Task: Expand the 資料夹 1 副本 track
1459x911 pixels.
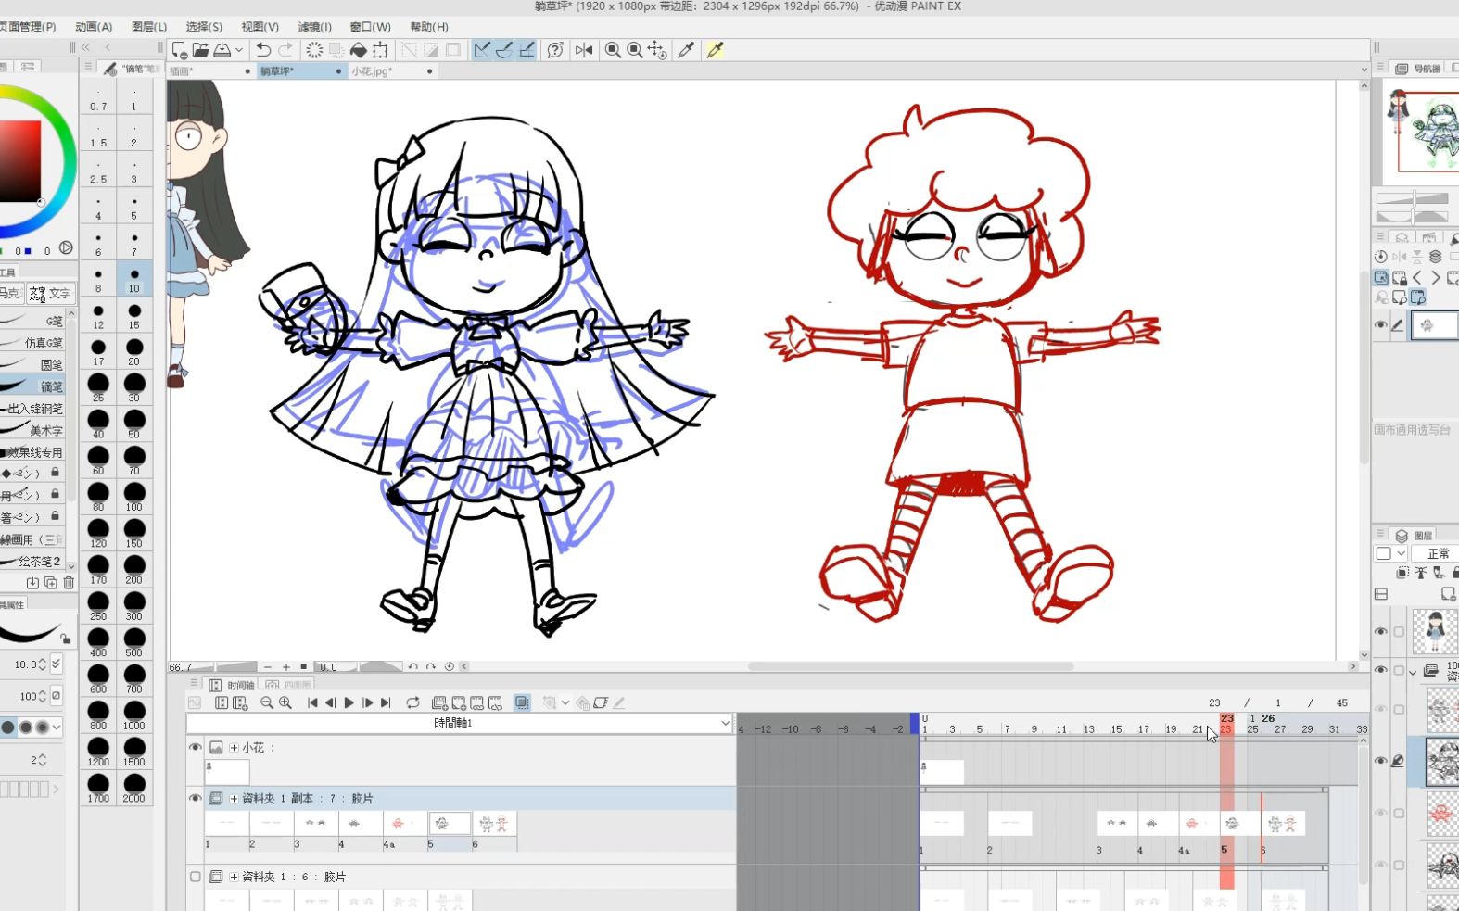Action: tap(235, 798)
